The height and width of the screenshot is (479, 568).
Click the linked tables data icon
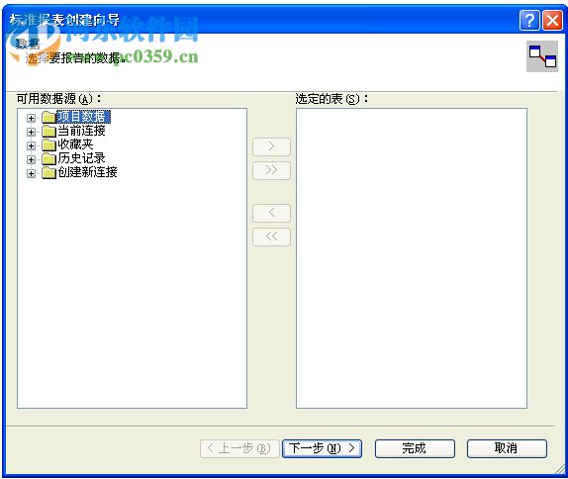pyautogui.click(x=542, y=56)
